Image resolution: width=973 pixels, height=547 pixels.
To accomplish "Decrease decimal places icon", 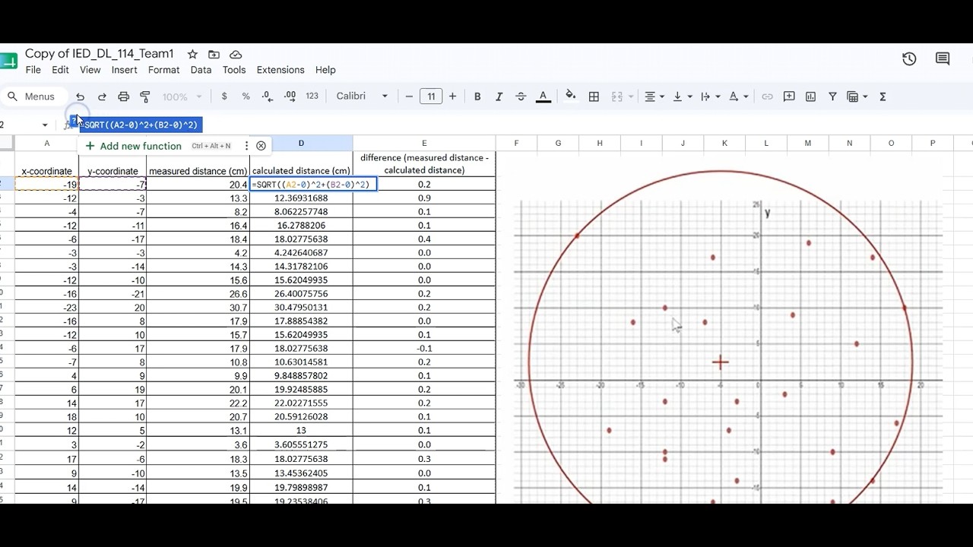I will coord(268,96).
